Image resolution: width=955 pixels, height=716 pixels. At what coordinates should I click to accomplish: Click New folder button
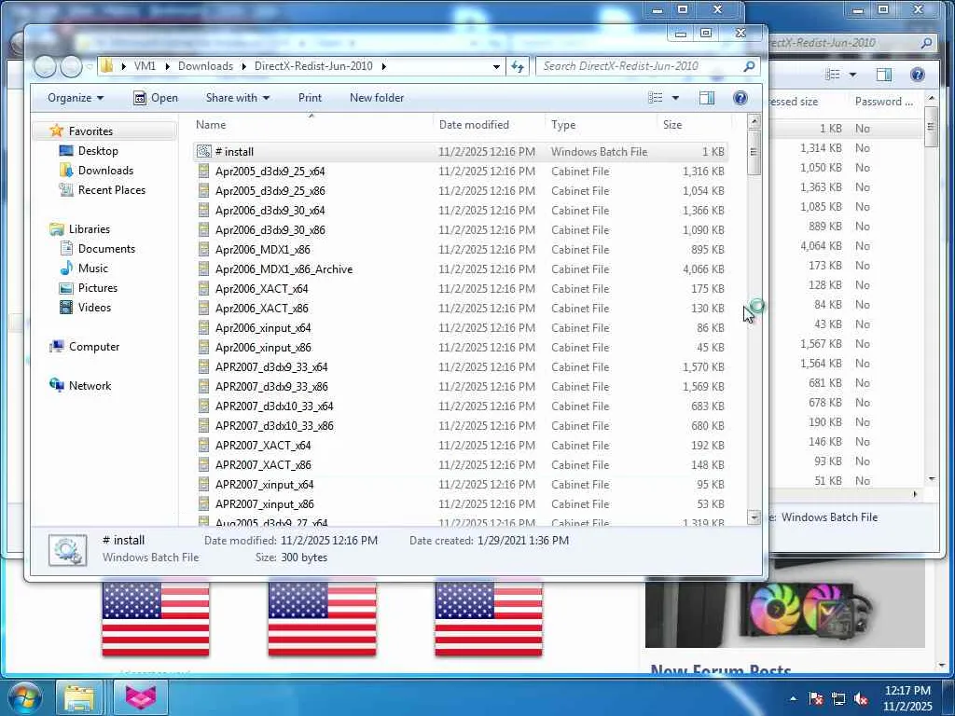[377, 97]
